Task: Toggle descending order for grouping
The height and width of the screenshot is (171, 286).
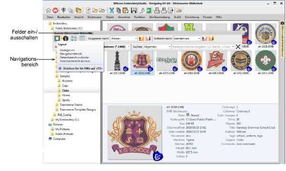Action: click(148, 38)
